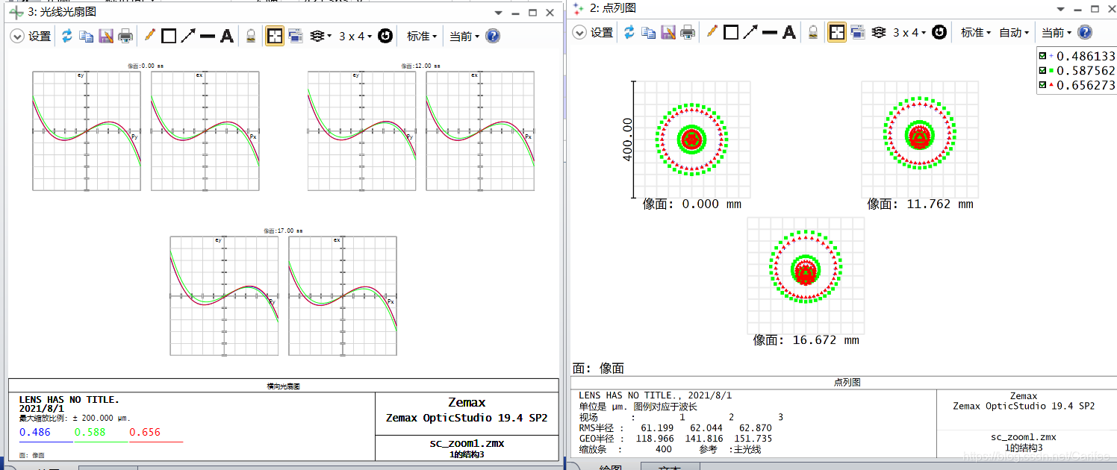The image size is (1117, 470).
Task: Toggle 0.486133 wavelength checkbox
Action: pos(1043,56)
